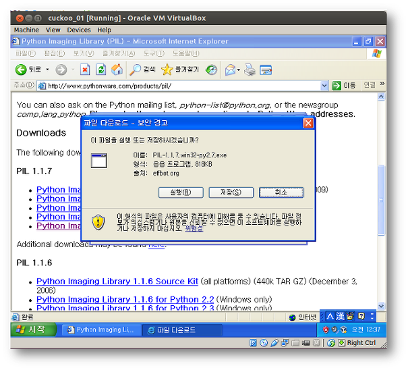The height and width of the screenshot is (370, 408).
Task: Switch to Python Imaging Li... taskbar item
Action: click(x=101, y=330)
